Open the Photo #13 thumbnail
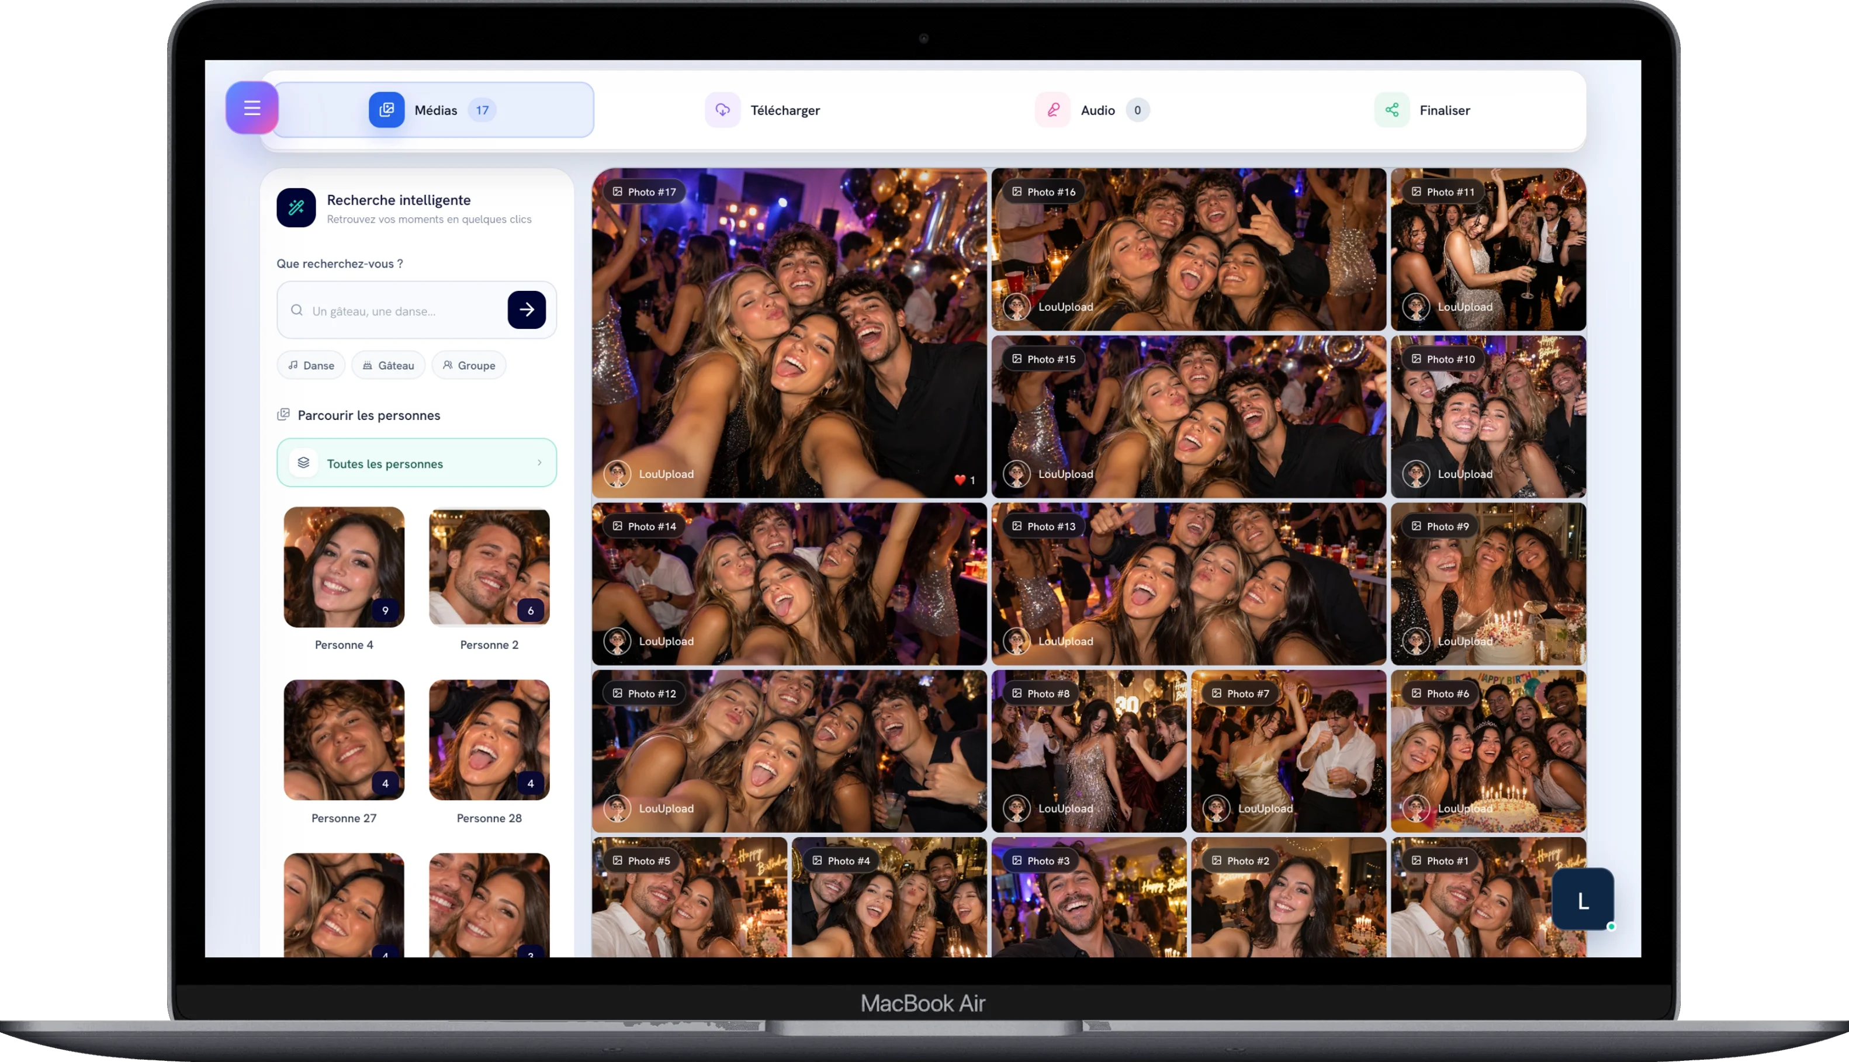This screenshot has width=1849, height=1062. [1189, 584]
